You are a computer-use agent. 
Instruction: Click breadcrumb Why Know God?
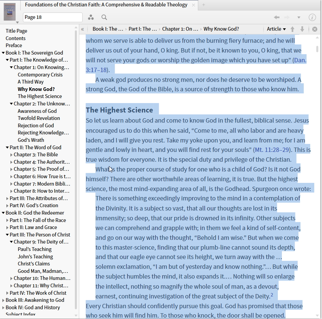221,29
